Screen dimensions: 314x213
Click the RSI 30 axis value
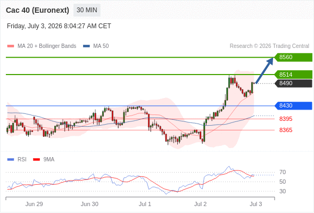283,191
